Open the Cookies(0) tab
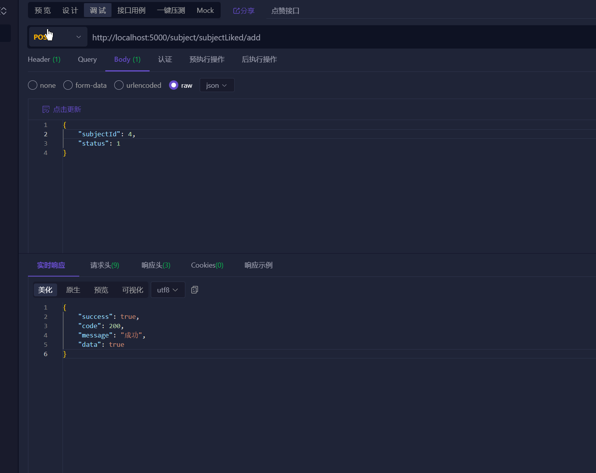Viewport: 596px width, 473px height. pyautogui.click(x=207, y=265)
